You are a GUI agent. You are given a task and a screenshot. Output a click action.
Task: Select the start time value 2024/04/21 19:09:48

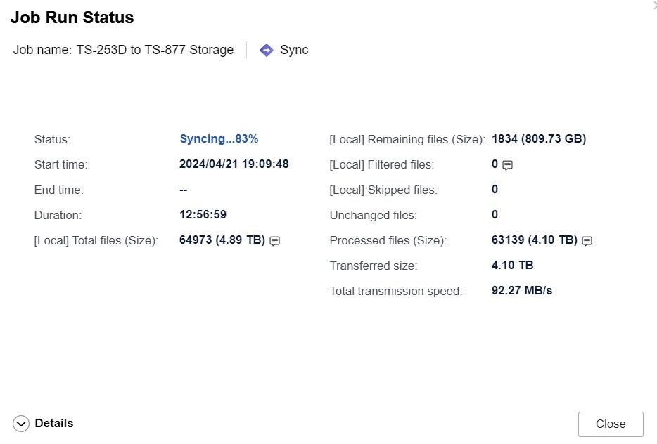(x=234, y=164)
